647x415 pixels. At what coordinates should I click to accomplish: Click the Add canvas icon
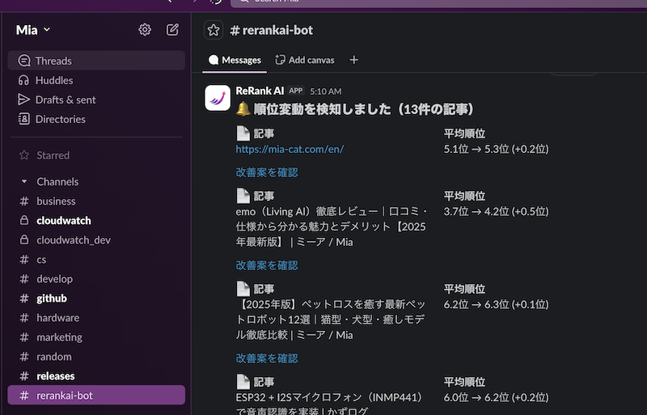(280, 60)
